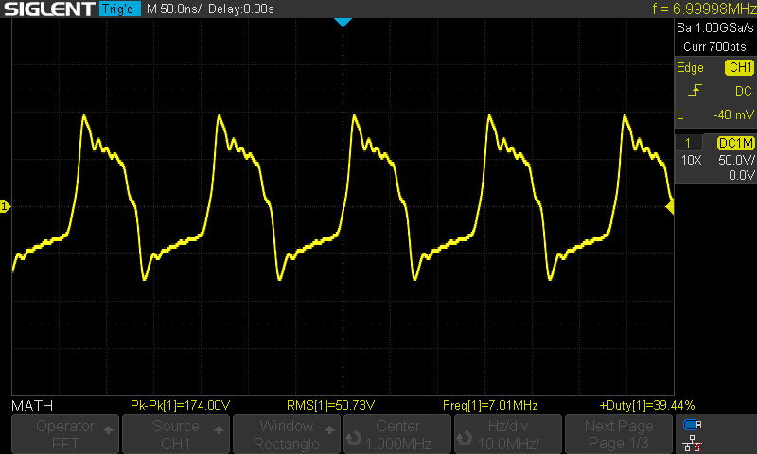Image resolution: width=757 pixels, height=454 pixels.
Task: Click the channel 1 number box
Action: point(688,143)
